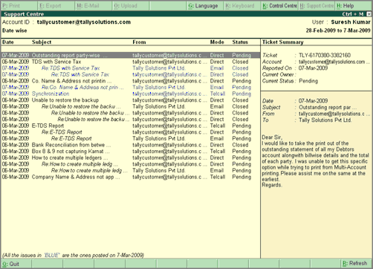The width and height of the screenshot is (373, 269).
Task: Click the H: Support Centre button
Action: coord(317,6)
